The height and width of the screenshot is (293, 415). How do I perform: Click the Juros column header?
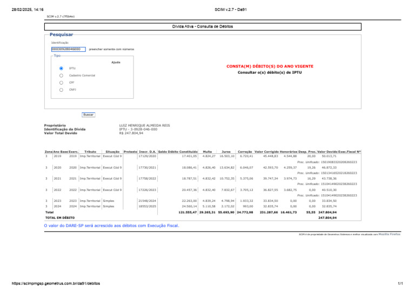click(226, 152)
